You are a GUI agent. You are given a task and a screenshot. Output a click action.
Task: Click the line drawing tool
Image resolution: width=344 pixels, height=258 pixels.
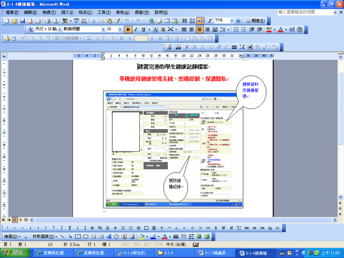(62, 236)
